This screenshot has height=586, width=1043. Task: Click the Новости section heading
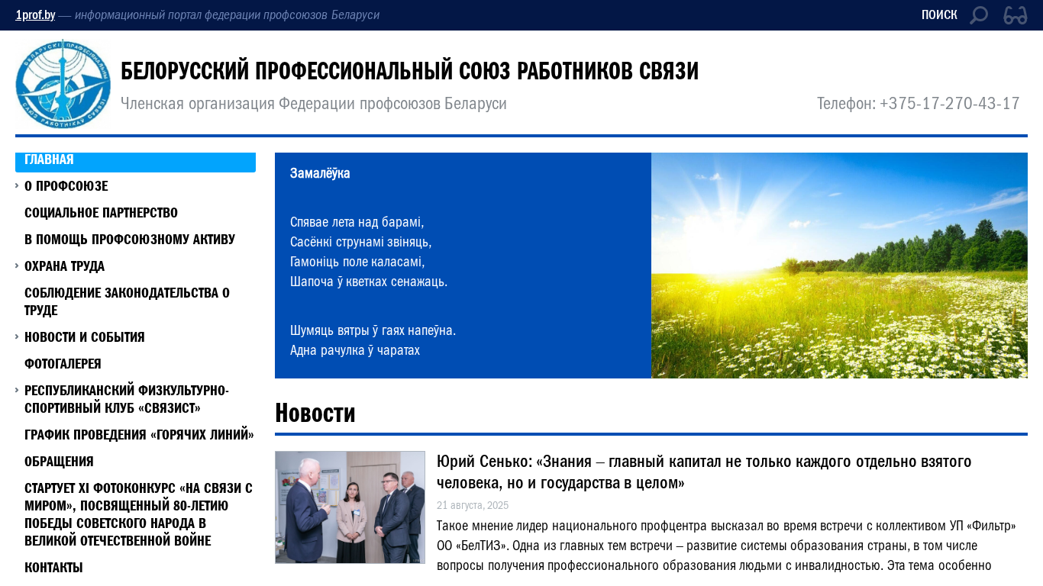tap(315, 413)
